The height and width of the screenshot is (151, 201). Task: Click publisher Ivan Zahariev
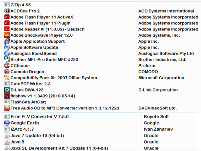coord(158,129)
